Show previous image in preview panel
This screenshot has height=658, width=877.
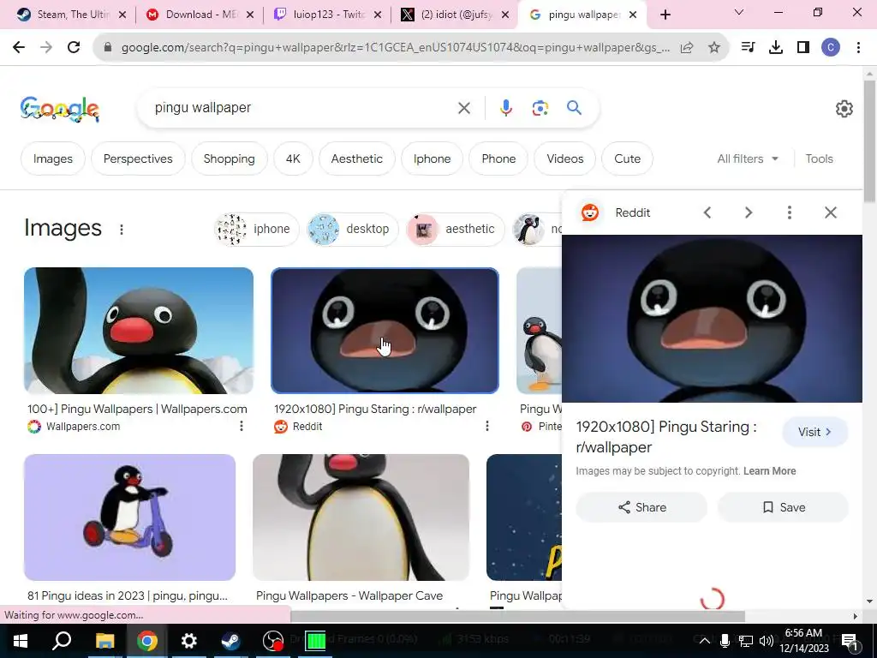point(707,212)
